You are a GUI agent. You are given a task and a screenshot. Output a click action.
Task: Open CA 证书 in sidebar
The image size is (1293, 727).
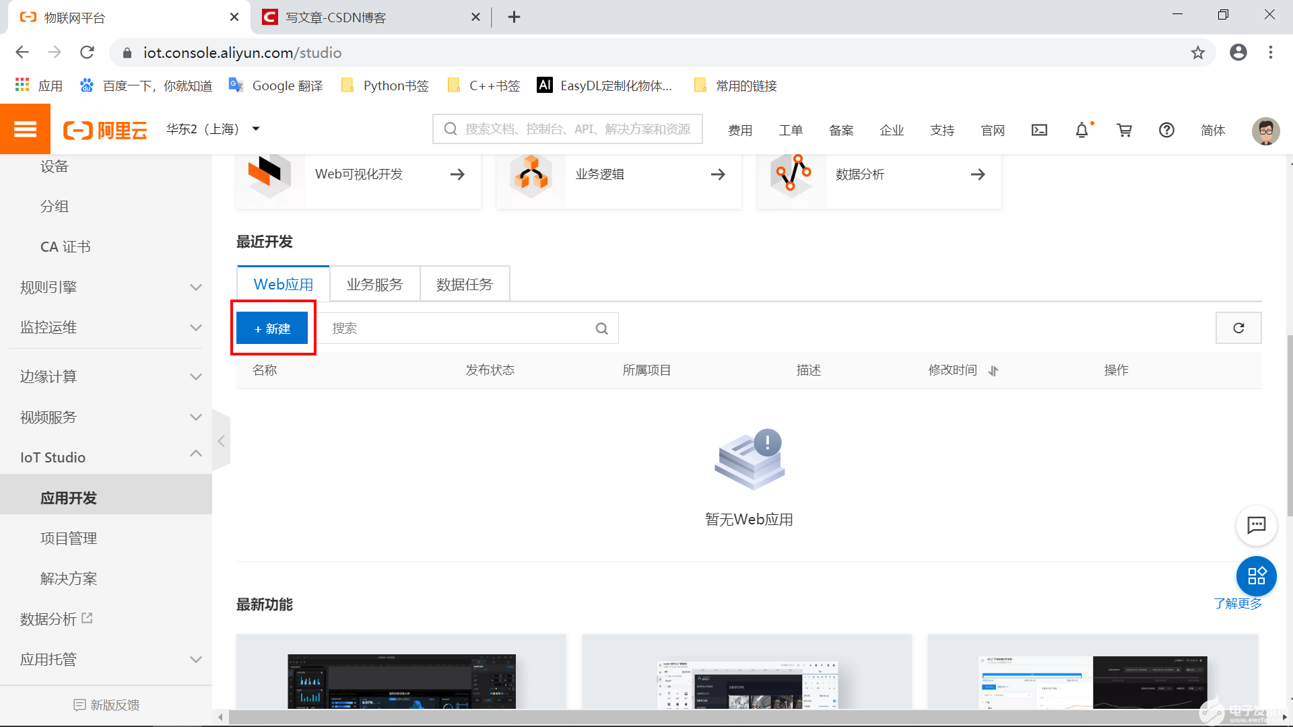[65, 246]
